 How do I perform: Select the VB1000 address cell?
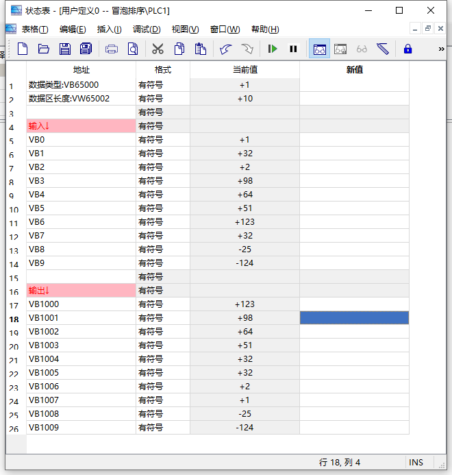[81, 304]
